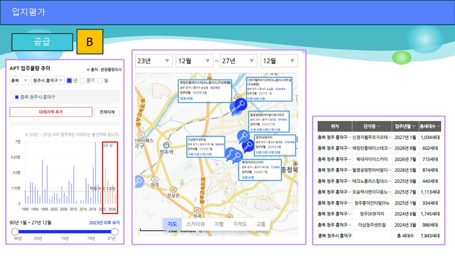The width and height of the screenshot is (455, 256).
Task: Open the end month 12월 dropdown after 27년
Action: (x=279, y=61)
